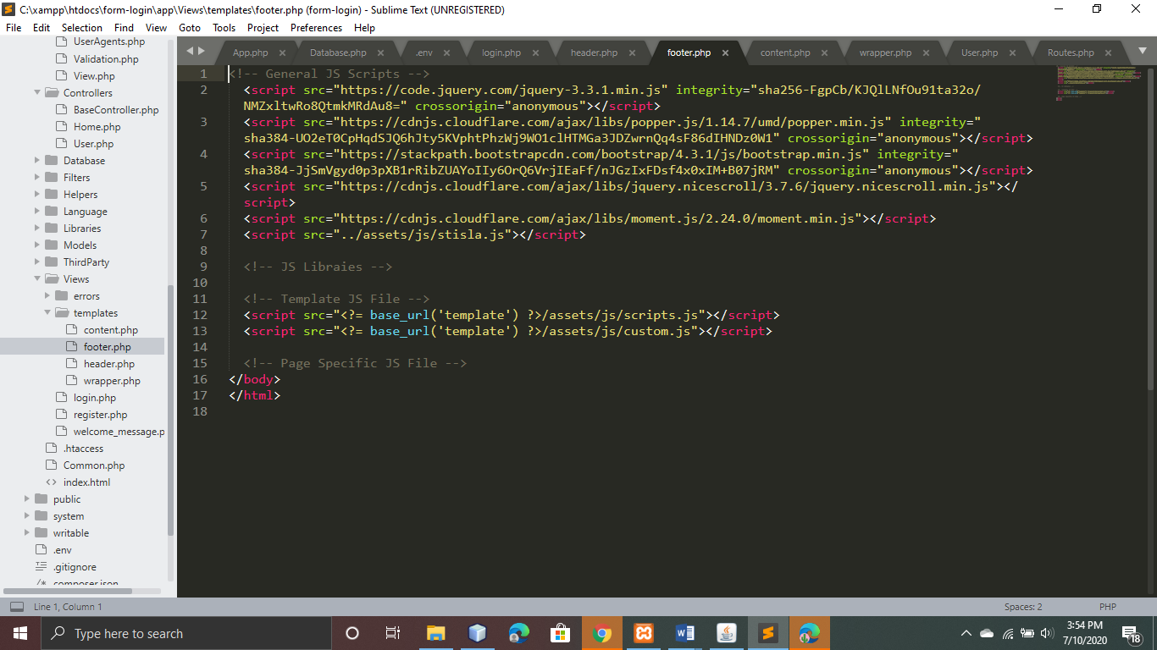This screenshot has height=650, width=1157.
Task: Close the content.php tab
Action: pyautogui.click(x=824, y=52)
